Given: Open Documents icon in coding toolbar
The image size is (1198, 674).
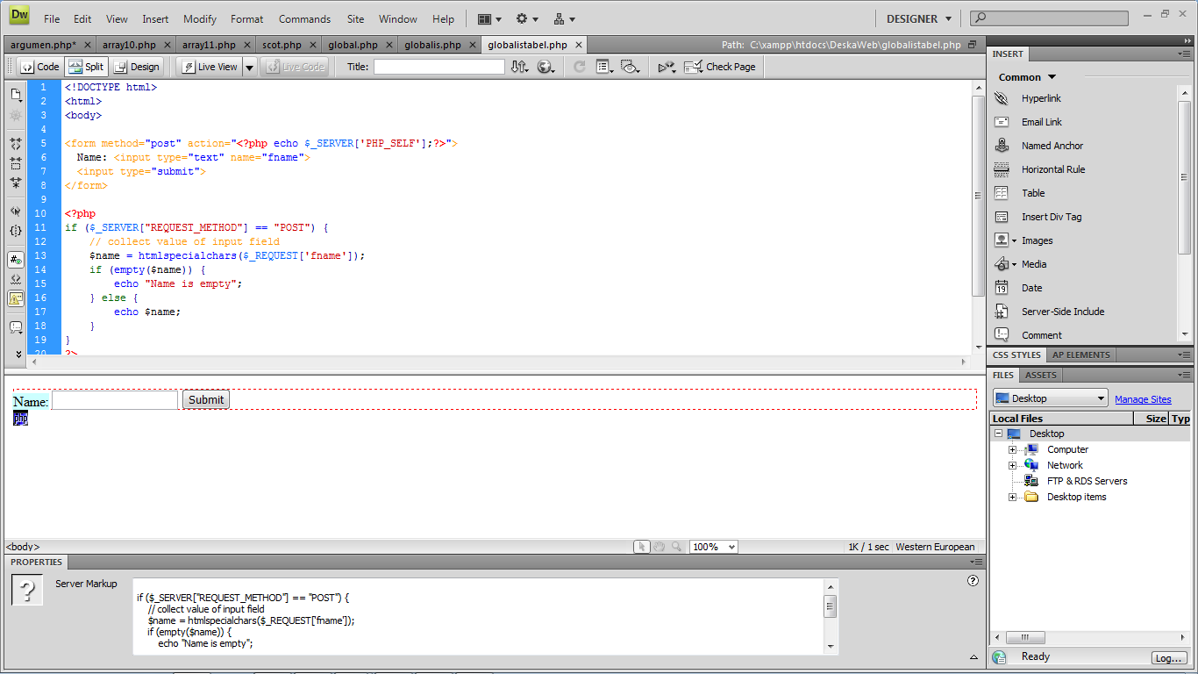Looking at the screenshot, I should click(16, 94).
